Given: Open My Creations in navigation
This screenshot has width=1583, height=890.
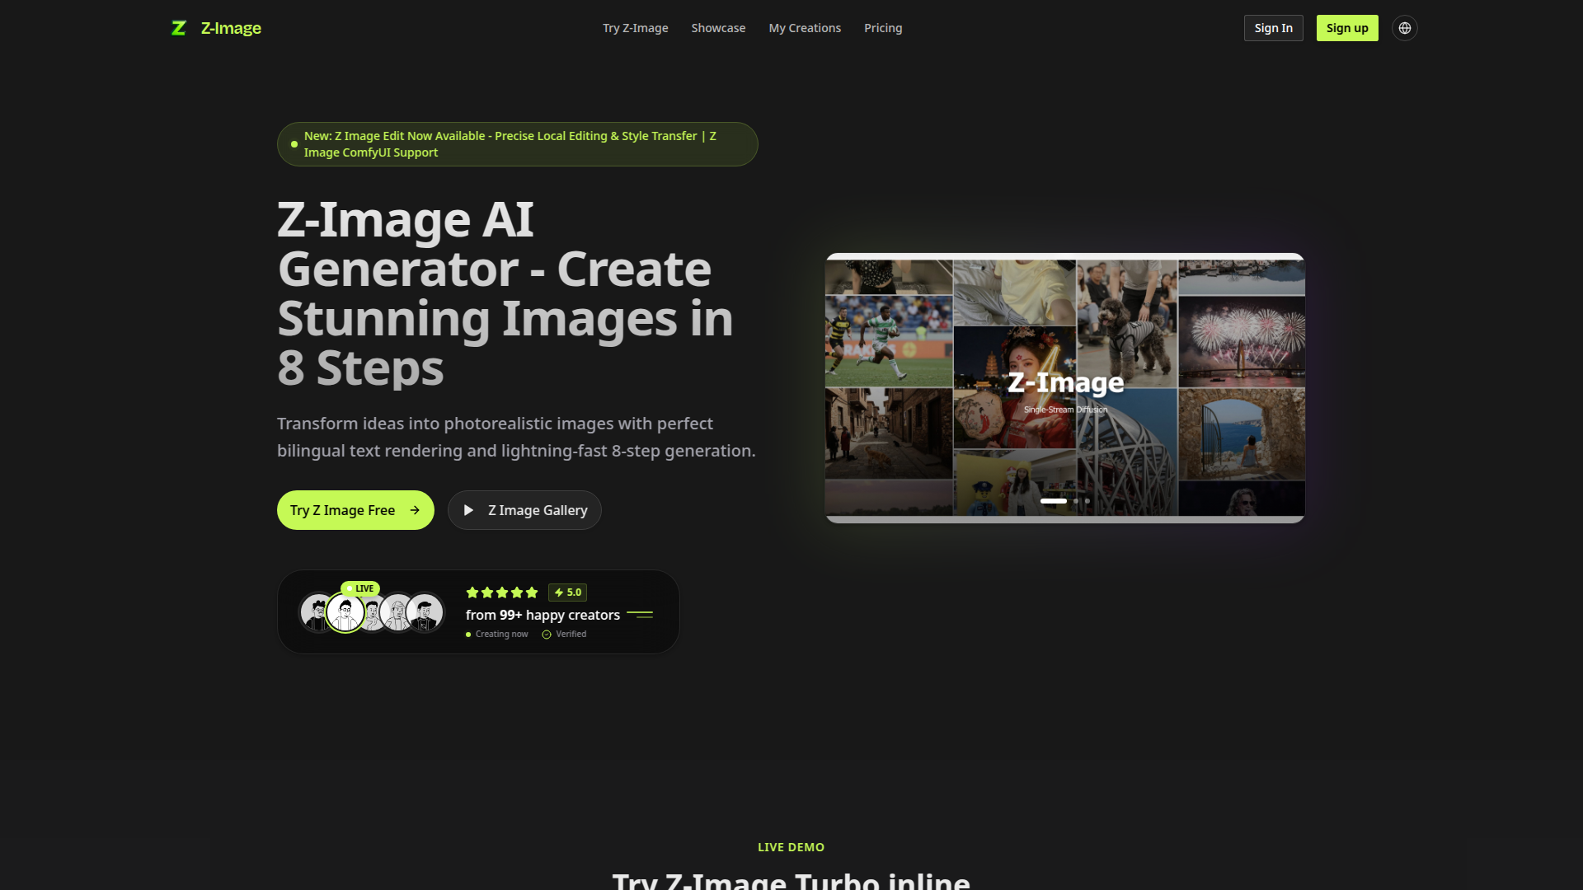Looking at the screenshot, I should pyautogui.click(x=805, y=28).
